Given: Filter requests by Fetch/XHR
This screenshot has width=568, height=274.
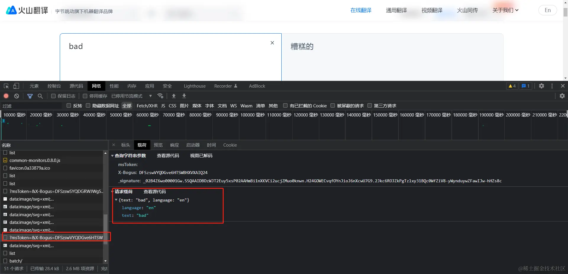Looking at the screenshot, I should click(x=147, y=106).
